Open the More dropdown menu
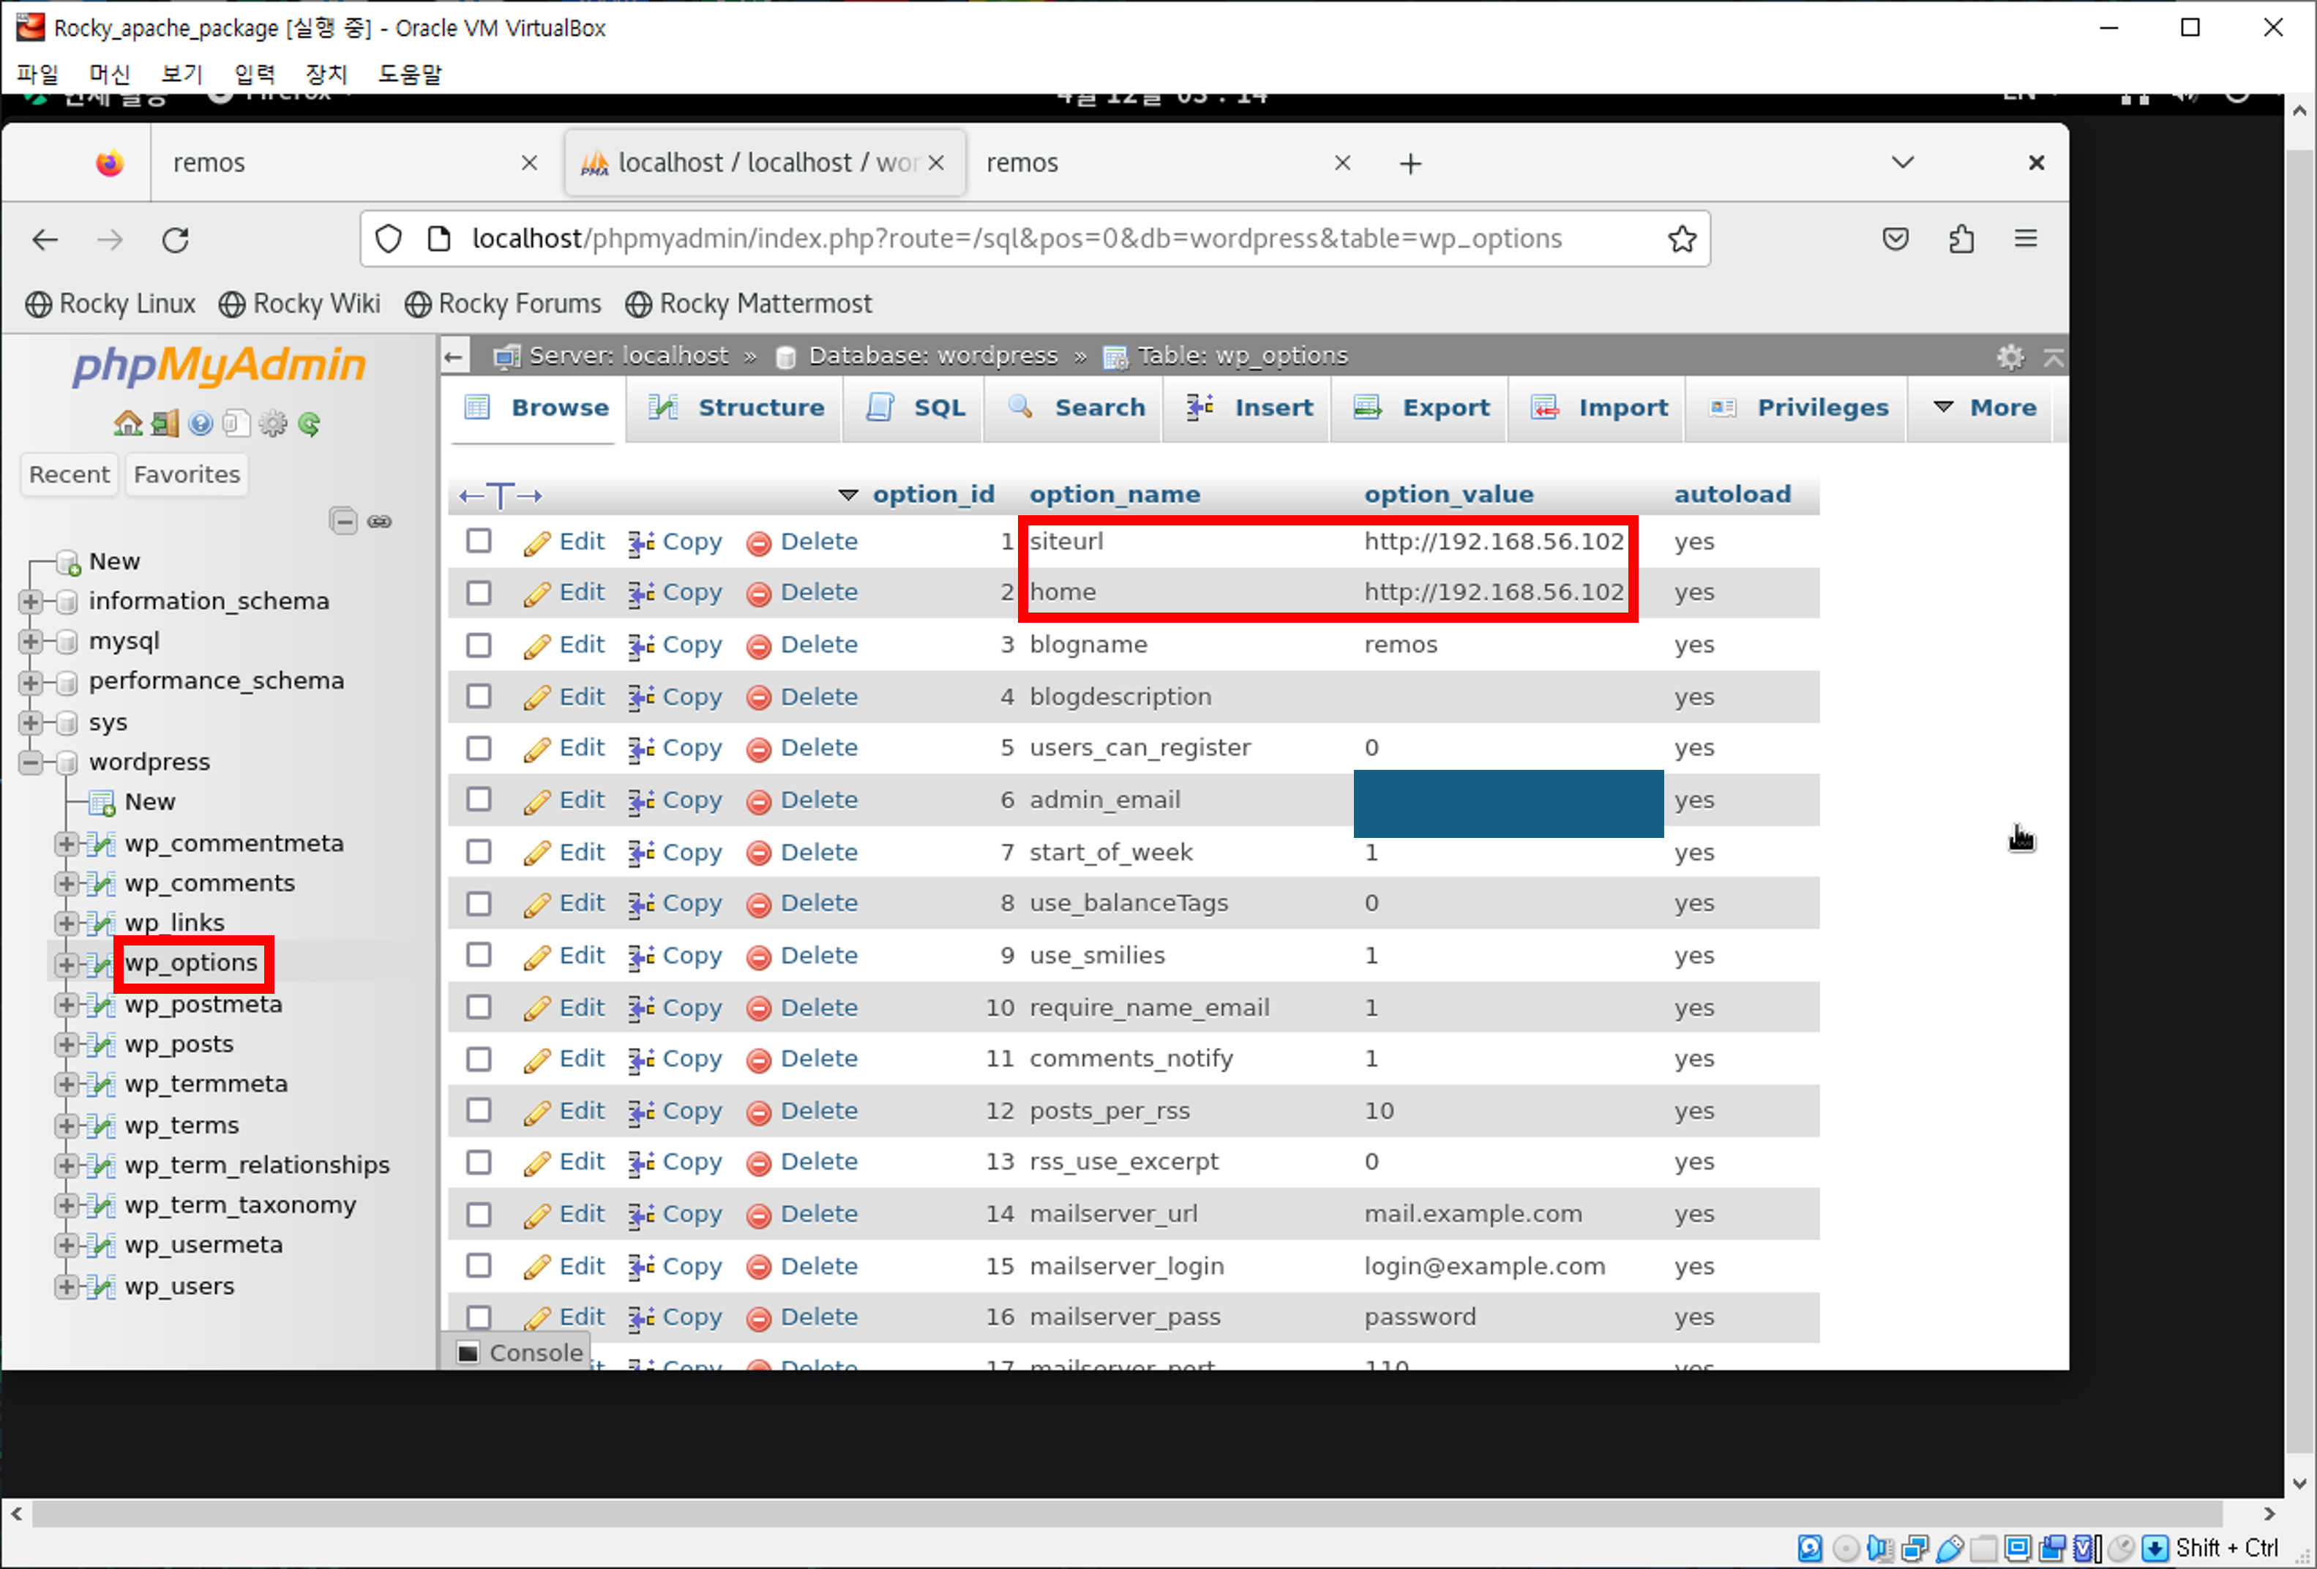 pyautogui.click(x=1985, y=408)
